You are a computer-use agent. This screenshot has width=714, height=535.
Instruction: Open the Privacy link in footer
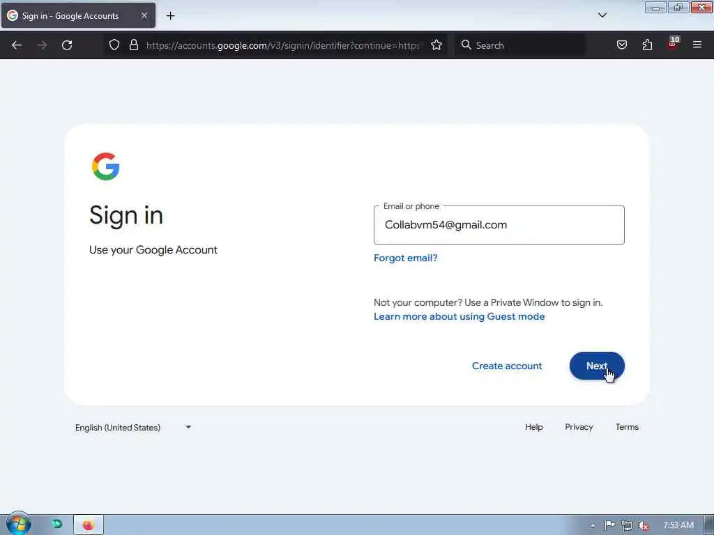click(579, 427)
